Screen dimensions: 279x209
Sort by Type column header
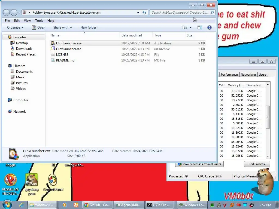[x=169, y=35]
